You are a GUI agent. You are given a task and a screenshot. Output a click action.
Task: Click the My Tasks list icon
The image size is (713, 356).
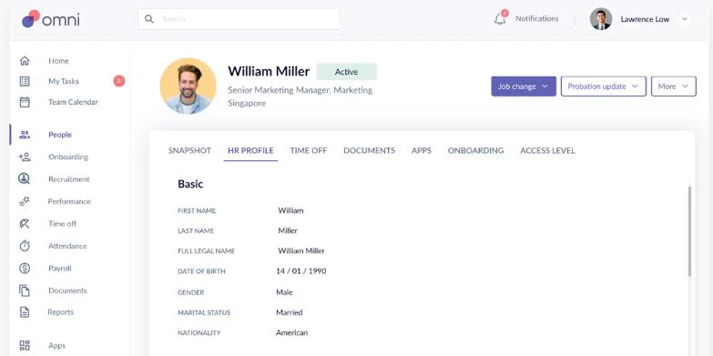[x=25, y=81]
